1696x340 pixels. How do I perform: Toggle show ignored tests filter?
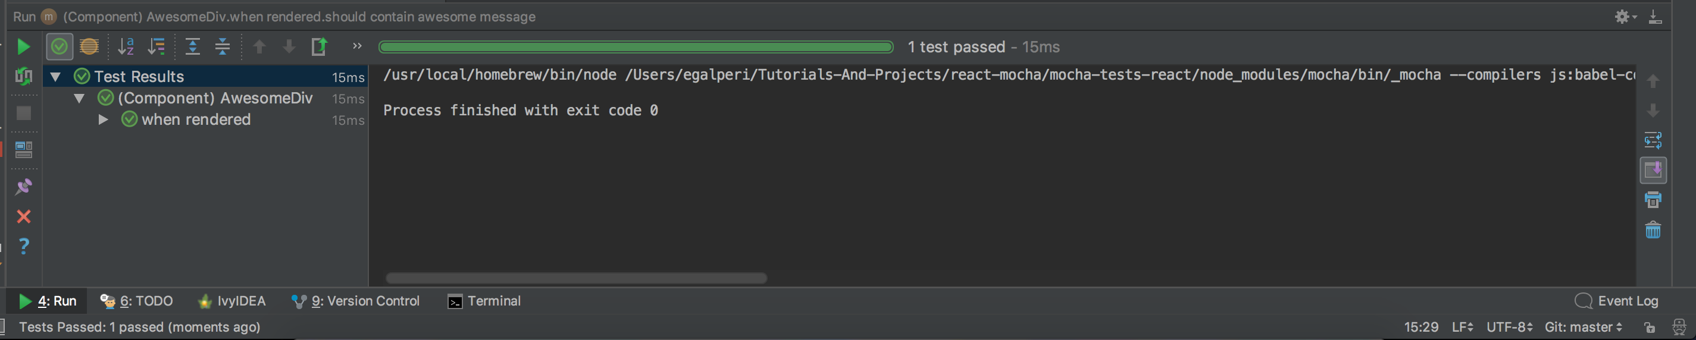(x=89, y=47)
